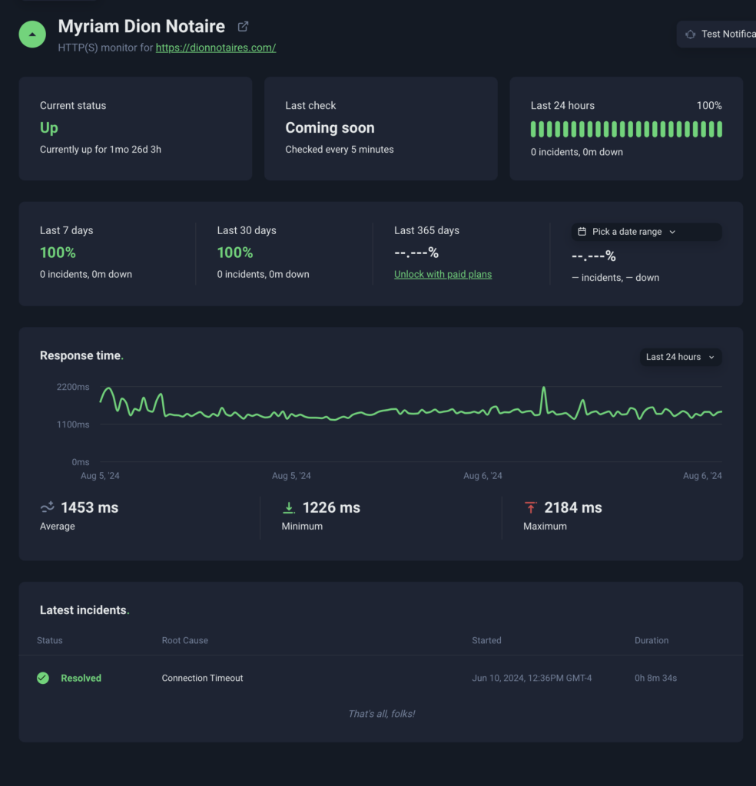Click the Test Notification bell icon

(x=691, y=35)
